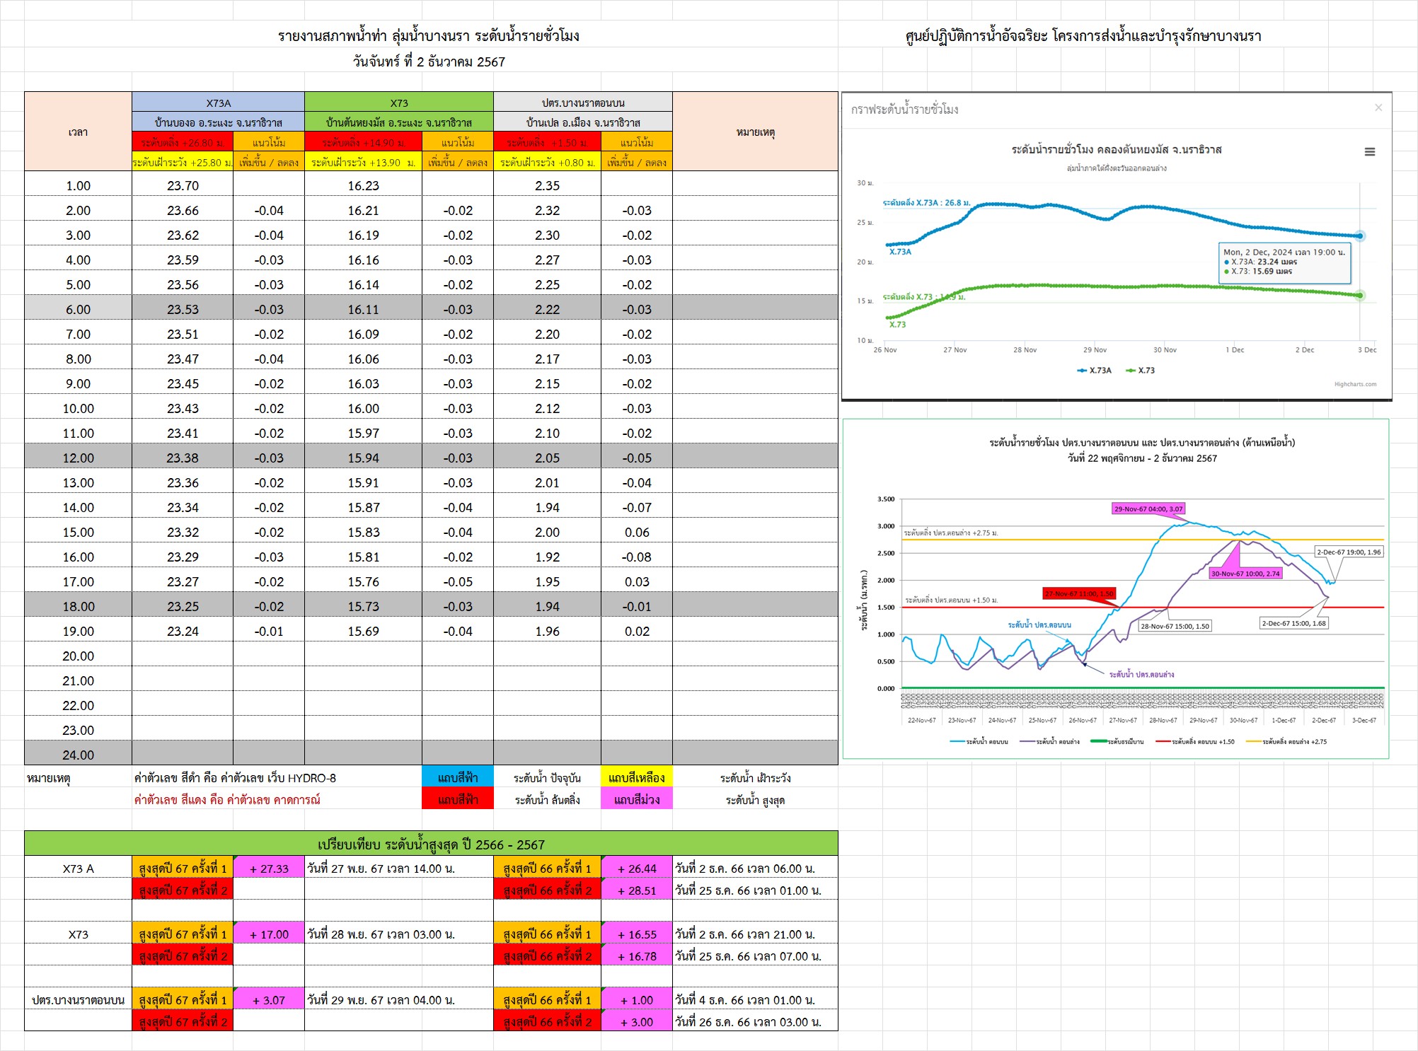Click the + 3.07 peak value cell
The height and width of the screenshot is (1051, 1418).
269,999
